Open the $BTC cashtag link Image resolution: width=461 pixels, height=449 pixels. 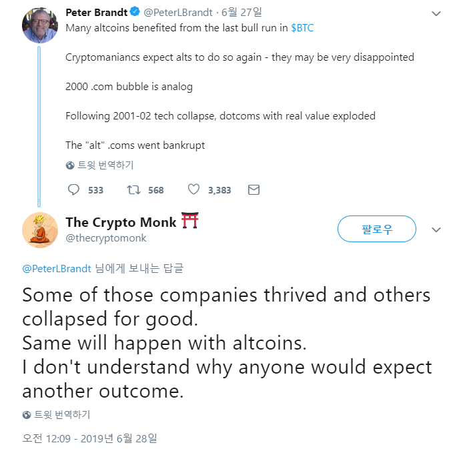click(x=302, y=28)
